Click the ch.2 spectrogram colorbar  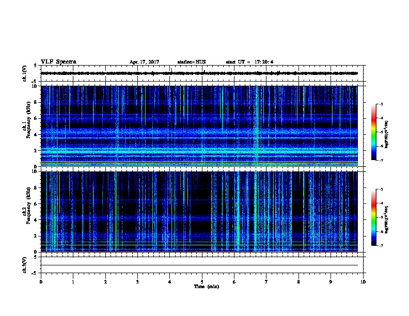point(374,217)
